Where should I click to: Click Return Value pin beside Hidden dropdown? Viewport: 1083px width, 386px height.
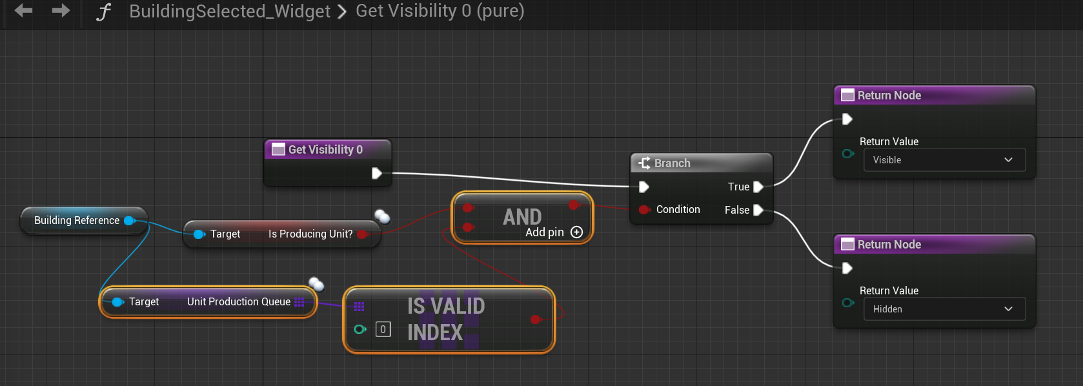pos(848,303)
